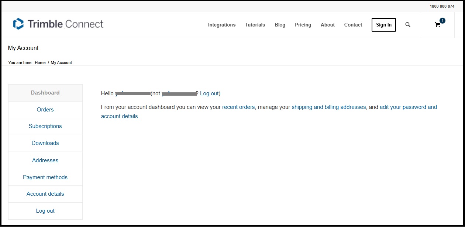Open the shopping cart icon
Viewport: 465px width, 227px height.
[438, 25]
